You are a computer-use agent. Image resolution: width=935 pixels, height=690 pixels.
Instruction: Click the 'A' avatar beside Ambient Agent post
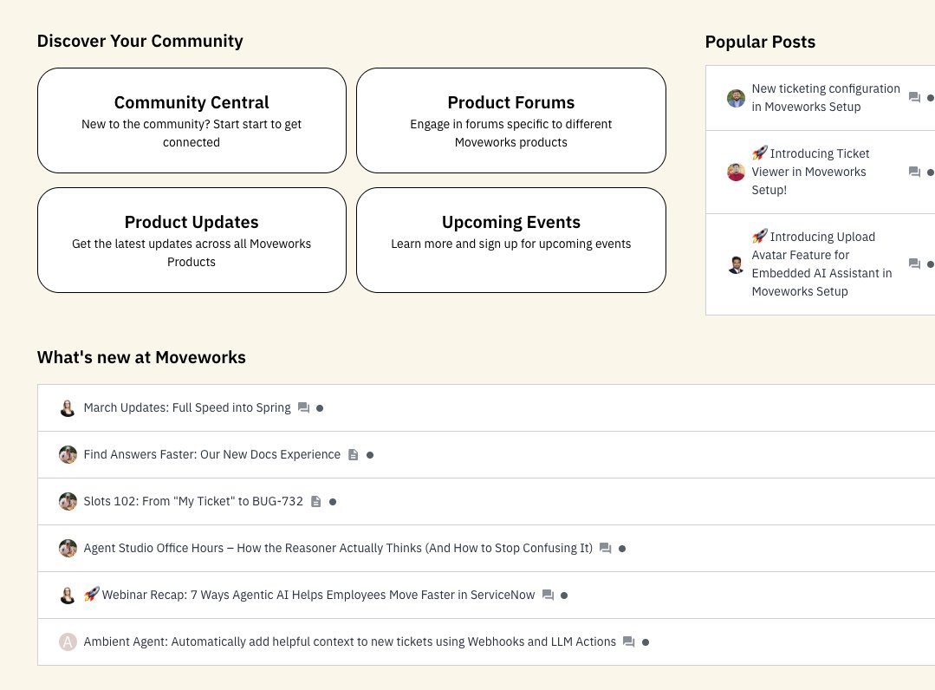(x=68, y=641)
